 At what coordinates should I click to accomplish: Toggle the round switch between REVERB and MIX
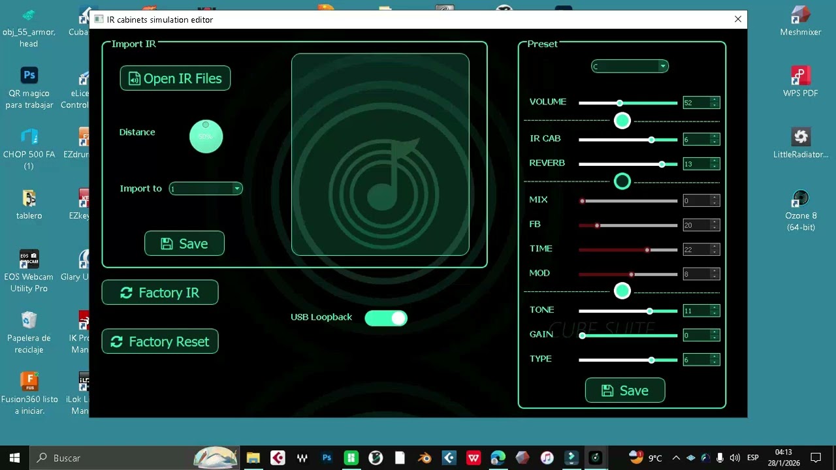622,181
